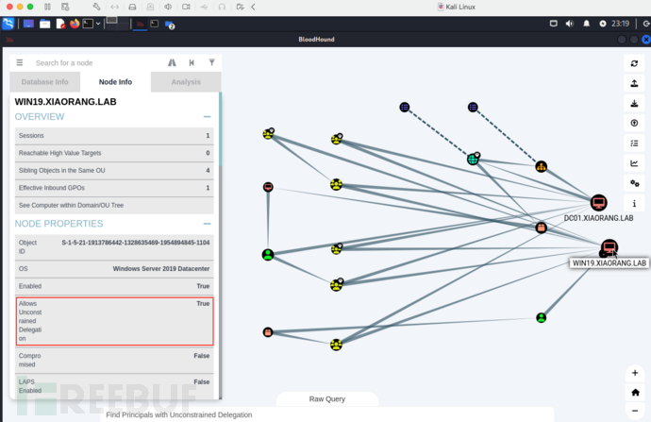Click the back step icon
Viewport: 651px width, 422px height.
pos(192,62)
